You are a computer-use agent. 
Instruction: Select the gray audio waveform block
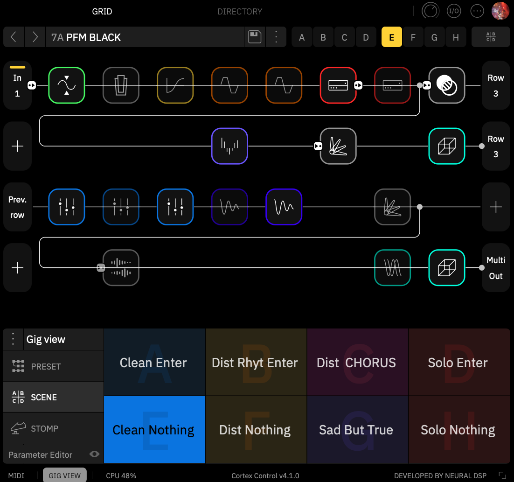pos(121,267)
